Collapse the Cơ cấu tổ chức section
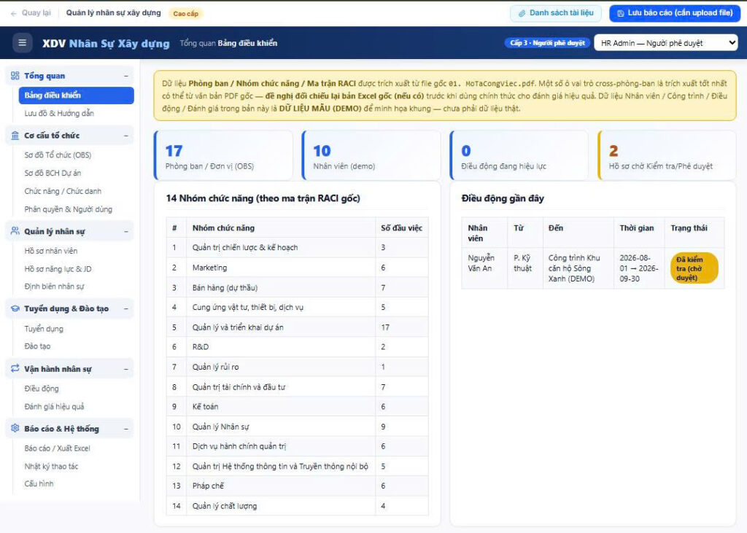 tap(125, 136)
